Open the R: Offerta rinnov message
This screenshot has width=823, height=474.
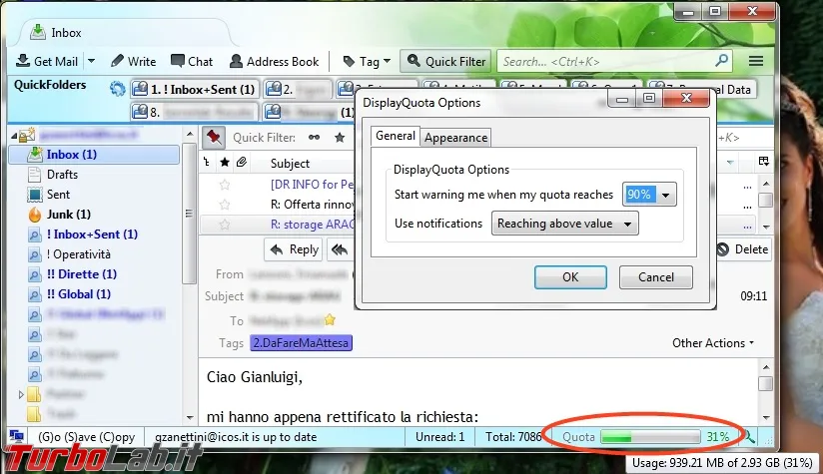[313, 205]
